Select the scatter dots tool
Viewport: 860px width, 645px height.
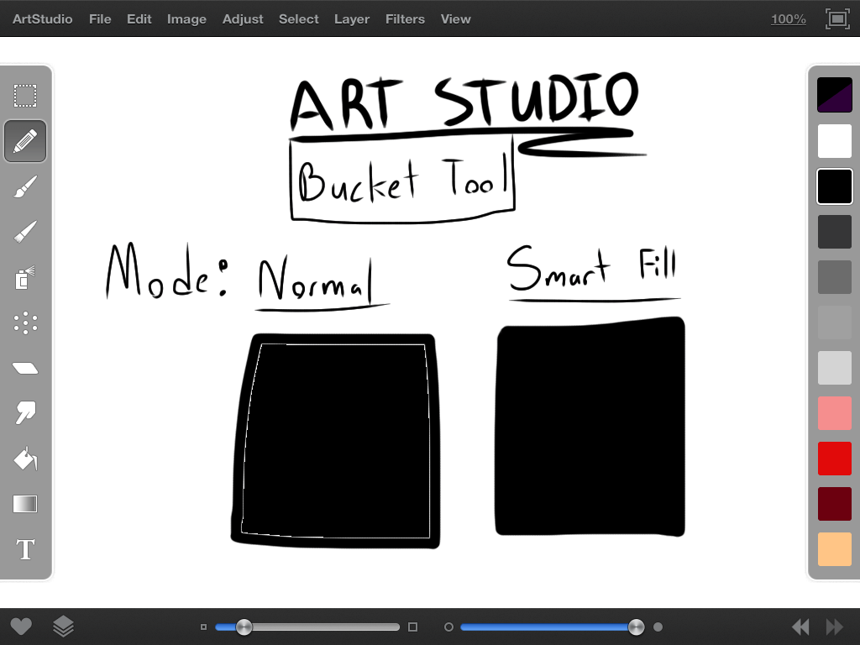point(25,323)
